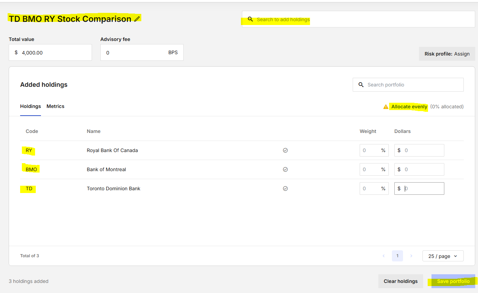Click the Weight percent field for TD

point(374,189)
